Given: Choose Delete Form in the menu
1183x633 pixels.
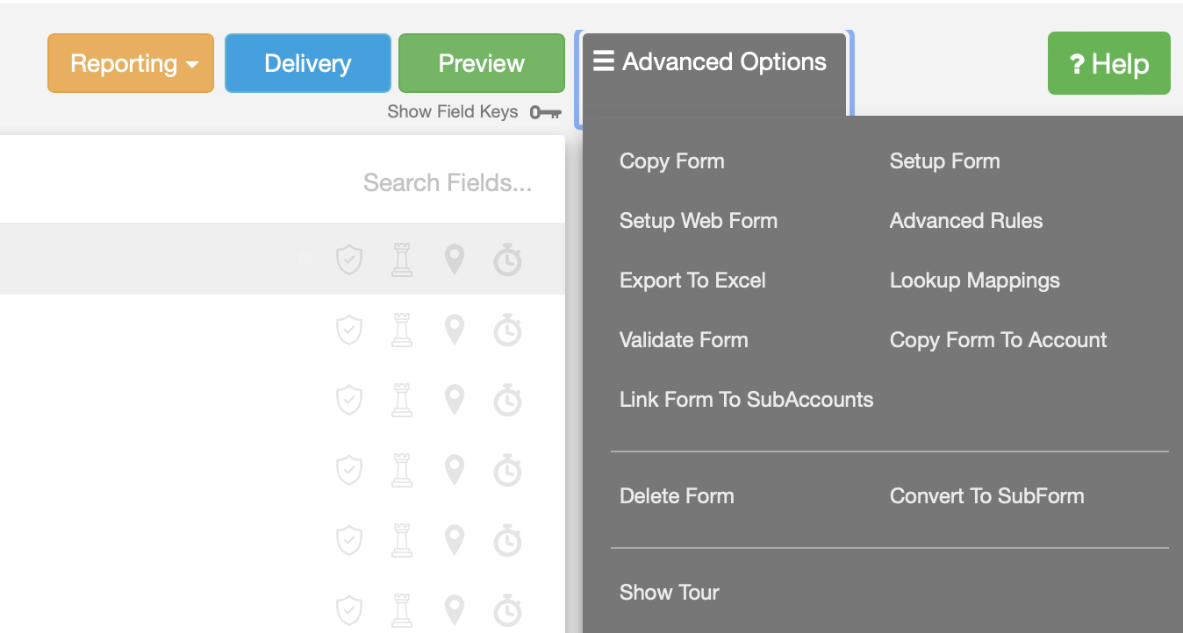Looking at the screenshot, I should (x=677, y=496).
